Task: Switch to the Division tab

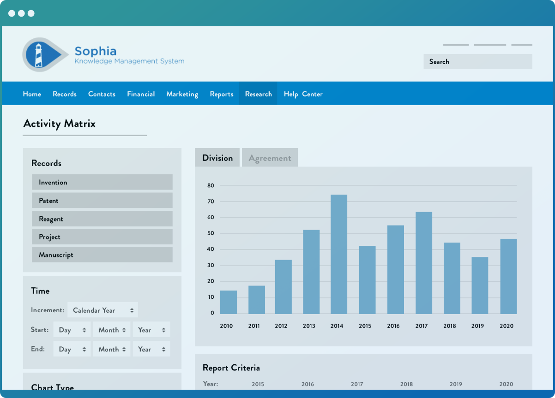Action: pyautogui.click(x=217, y=157)
